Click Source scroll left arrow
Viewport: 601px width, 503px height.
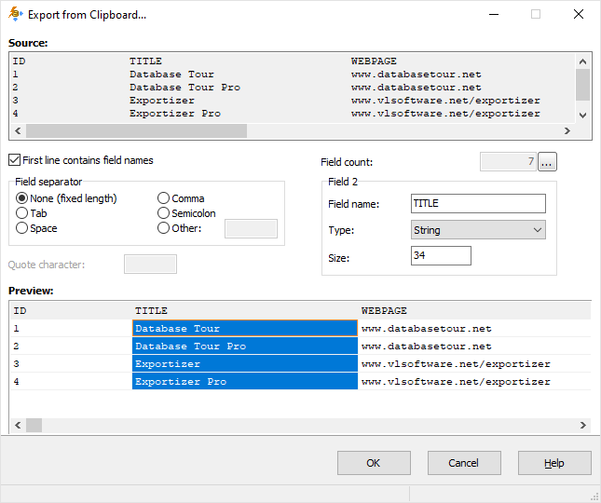tap(18, 130)
